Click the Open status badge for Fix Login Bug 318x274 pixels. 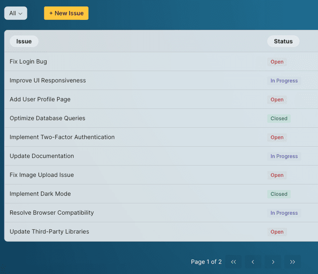coord(277,62)
